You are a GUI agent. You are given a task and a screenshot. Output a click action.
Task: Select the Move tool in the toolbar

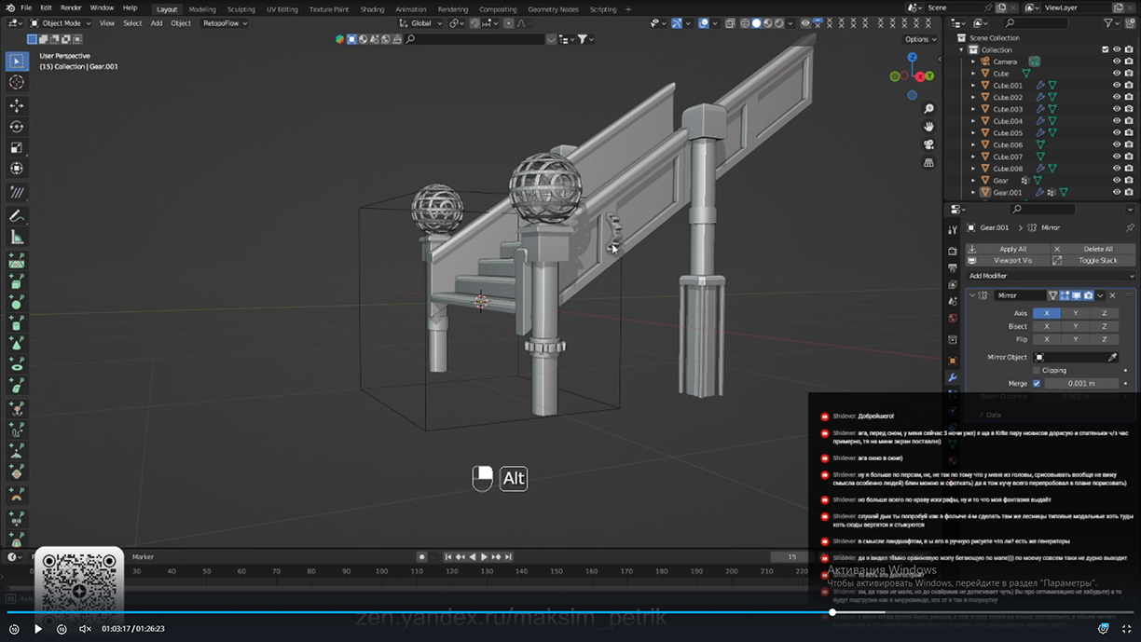click(x=16, y=105)
